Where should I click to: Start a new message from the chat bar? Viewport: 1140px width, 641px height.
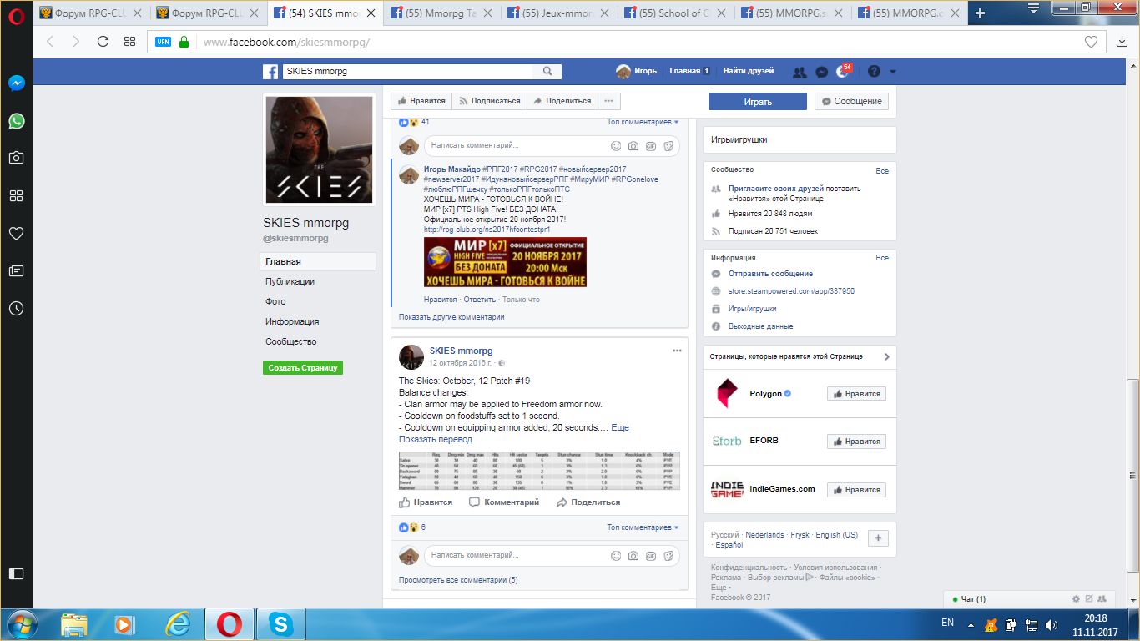click(1089, 599)
